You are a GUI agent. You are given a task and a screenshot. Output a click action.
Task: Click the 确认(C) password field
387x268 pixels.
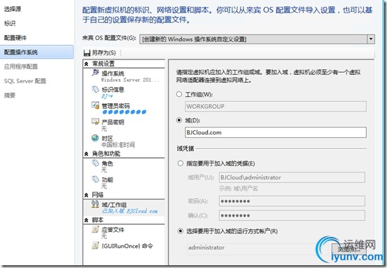[292, 215]
